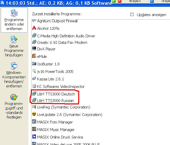Click the red up-arrow icon at top
Screen dimensions: 170x145
120,1
